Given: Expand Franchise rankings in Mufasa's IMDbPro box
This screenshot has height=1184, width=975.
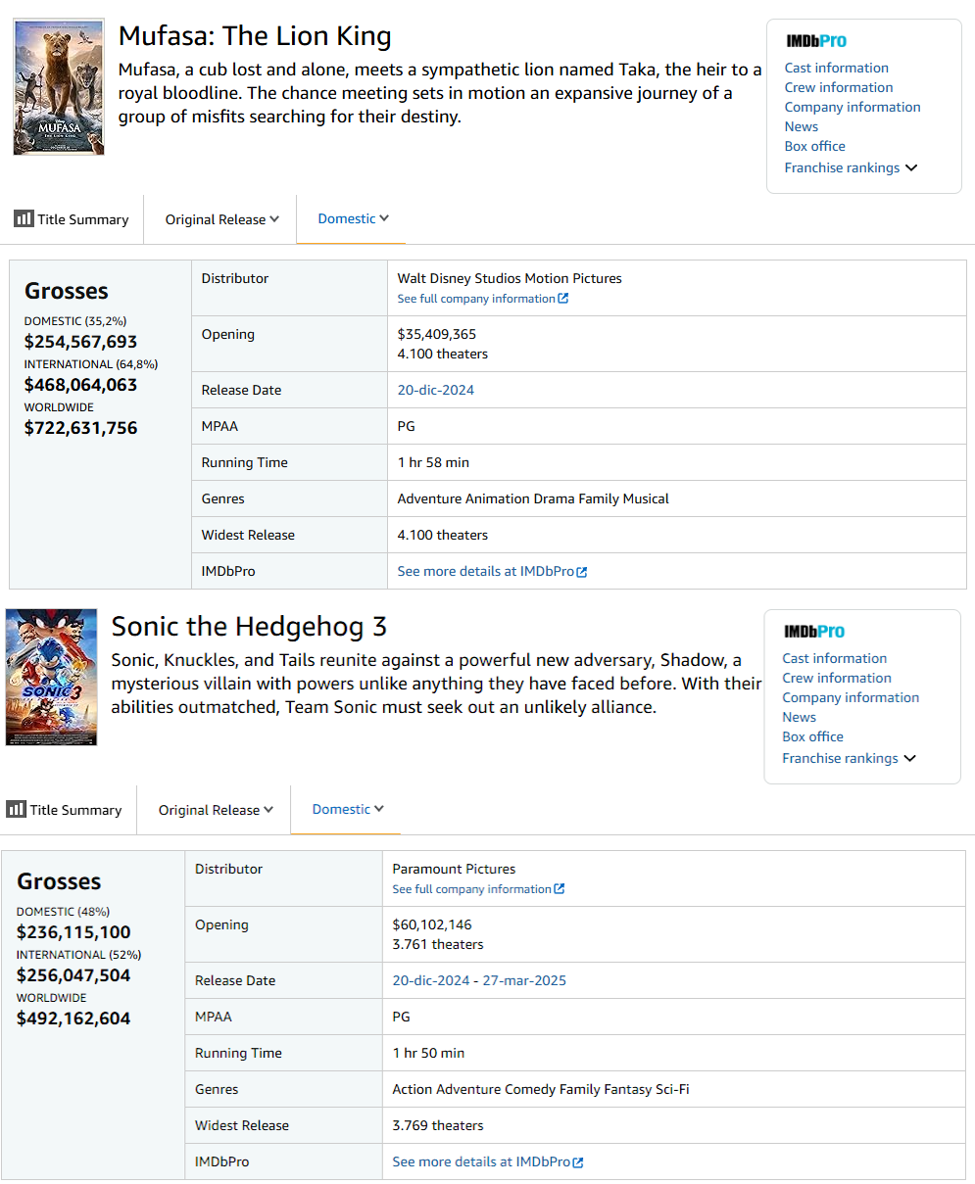Looking at the screenshot, I should [851, 167].
